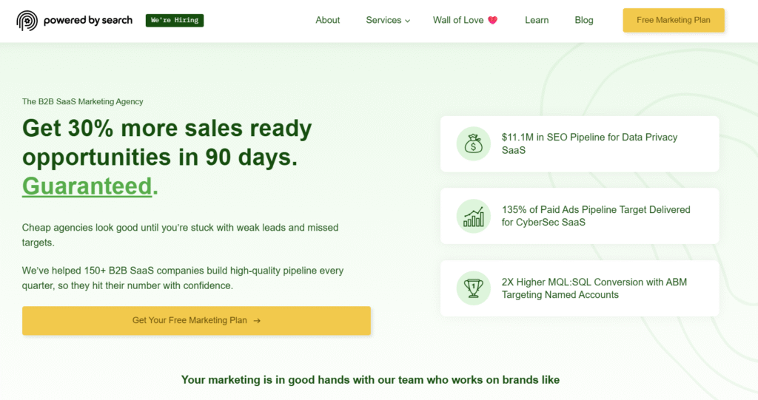Click the arrow icon in the marketing plan button
Image resolution: width=758 pixels, height=400 pixels.
[x=257, y=321]
